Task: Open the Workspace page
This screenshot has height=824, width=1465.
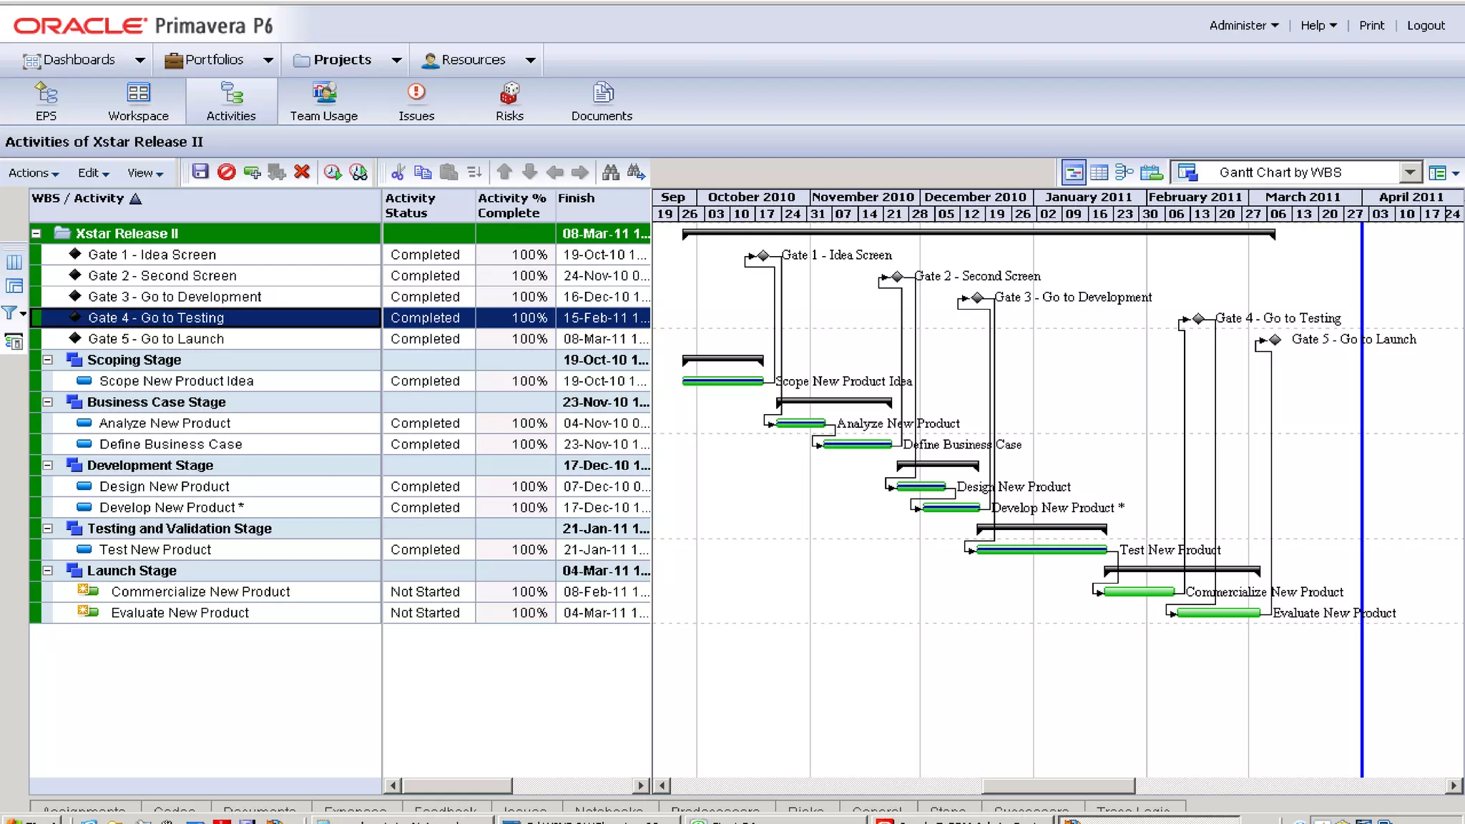Action: [x=138, y=102]
